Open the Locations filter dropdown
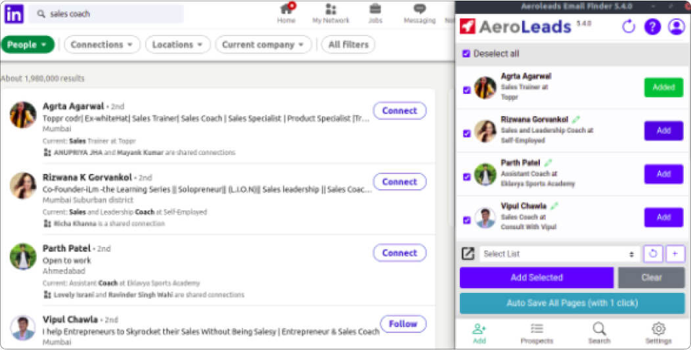This screenshot has width=691, height=350. [x=177, y=45]
